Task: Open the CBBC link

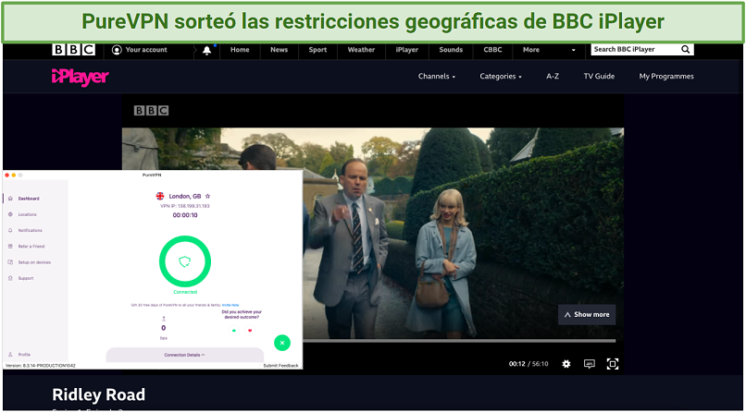Action: point(492,49)
